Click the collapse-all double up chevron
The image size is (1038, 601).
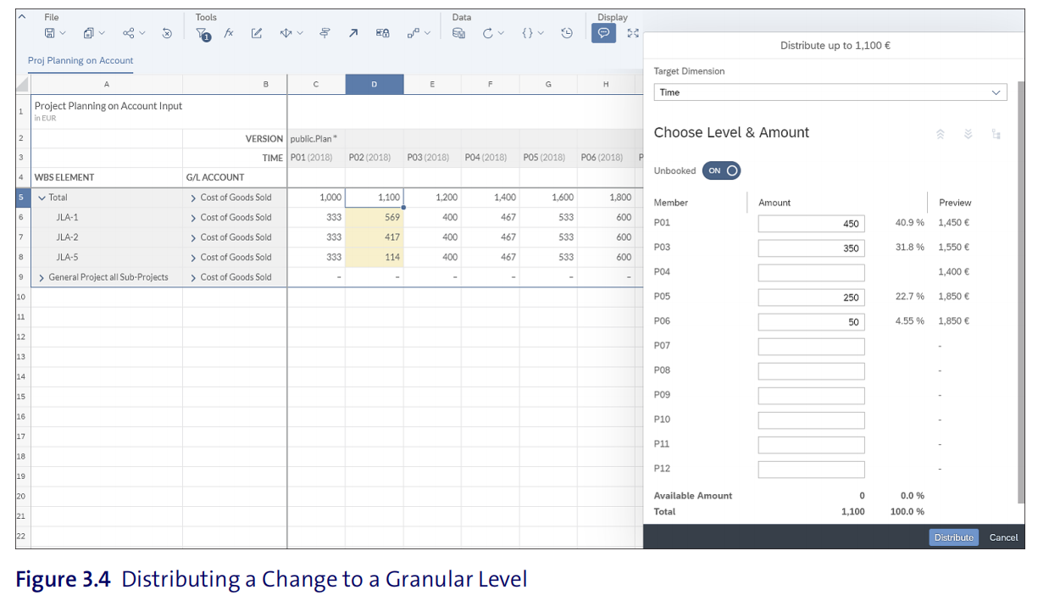[940, 134]
